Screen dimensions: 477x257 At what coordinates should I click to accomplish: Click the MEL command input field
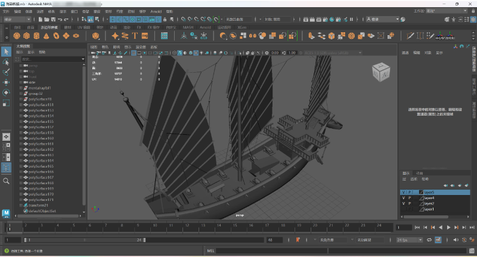pos(271,251)
